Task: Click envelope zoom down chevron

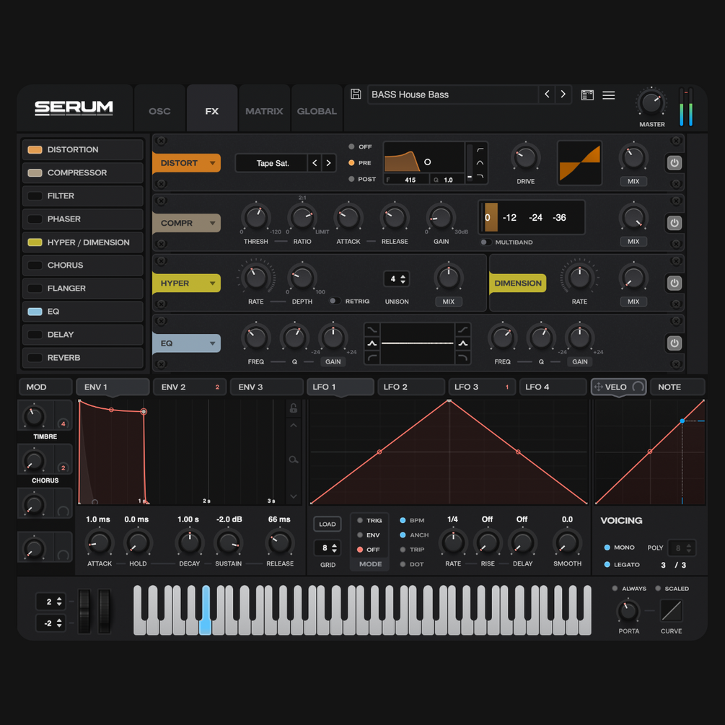Action: click(x=293, y=496)
